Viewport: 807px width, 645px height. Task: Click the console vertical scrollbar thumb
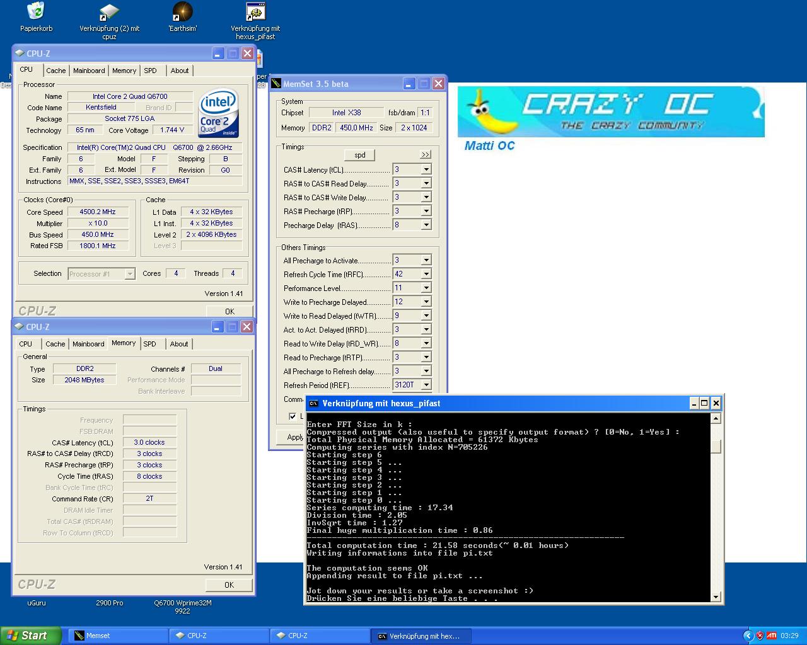[x=716, y=446]
